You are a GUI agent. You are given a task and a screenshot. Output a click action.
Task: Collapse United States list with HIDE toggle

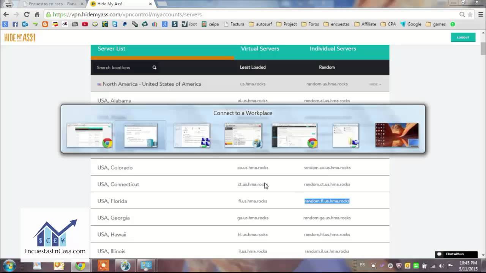[x=375, y=84]
